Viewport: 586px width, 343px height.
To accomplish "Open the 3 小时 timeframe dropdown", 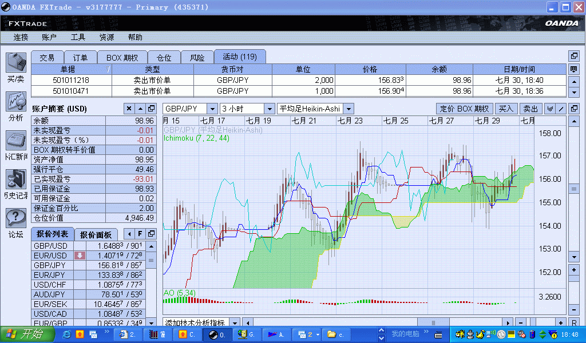I will (269, 109).
